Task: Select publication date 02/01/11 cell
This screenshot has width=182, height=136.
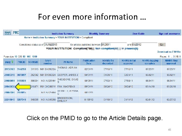Action: (x=89, y=69)
